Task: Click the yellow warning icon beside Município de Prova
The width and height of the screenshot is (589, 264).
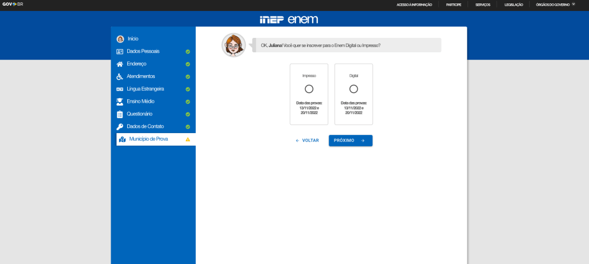Action: (188, 139)
